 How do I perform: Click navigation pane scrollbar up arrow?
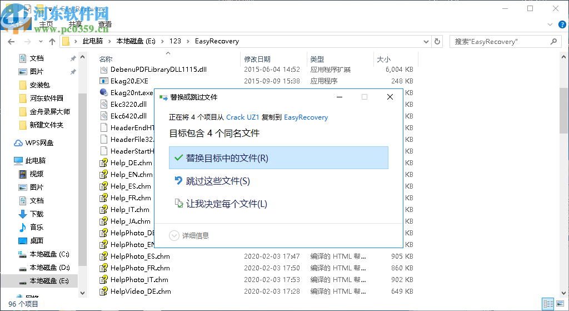point(82,57)
